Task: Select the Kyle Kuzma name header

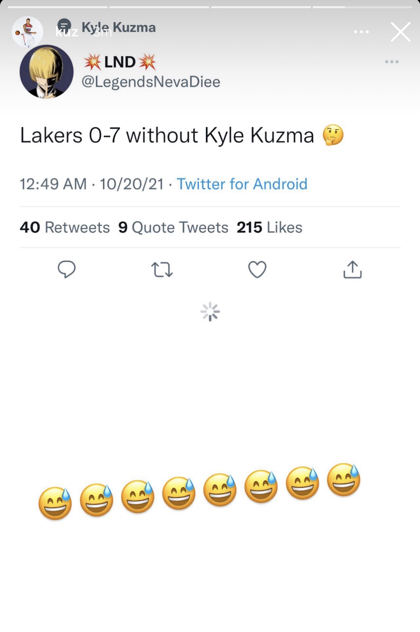Action: click(x=119, y=27)
